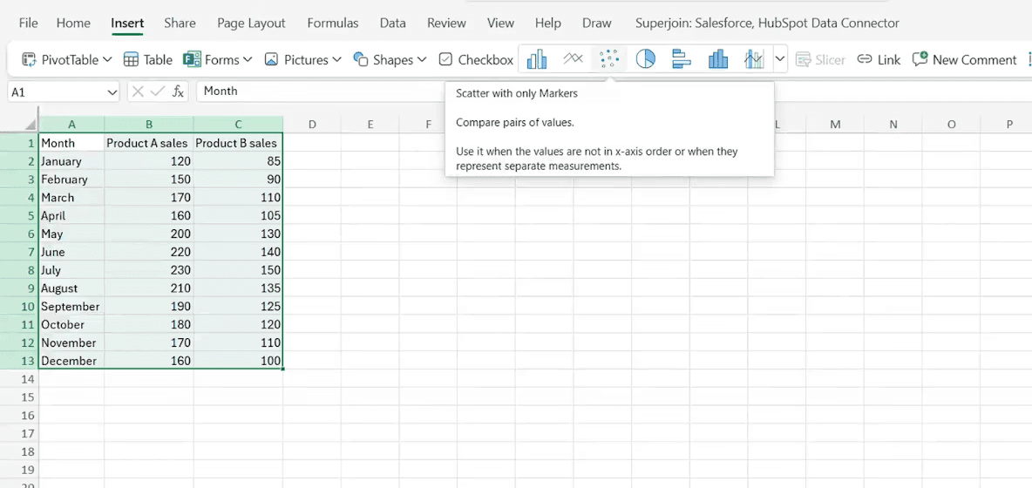Confirm entry with checkmark icon

point(157,91)
